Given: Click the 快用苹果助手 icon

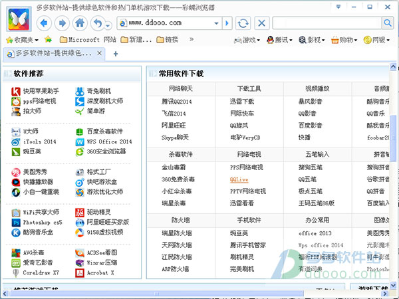Looking at the screenshot, I should click(16, 91).
